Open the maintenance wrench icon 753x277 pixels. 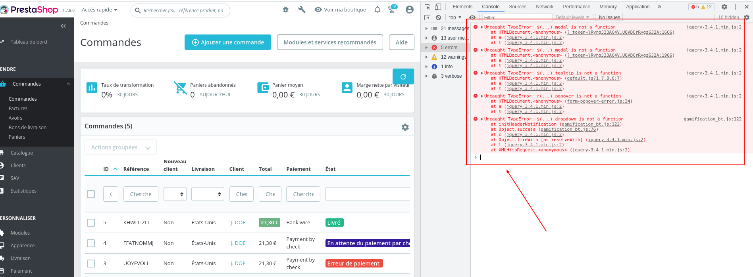[x=302, y=10]
